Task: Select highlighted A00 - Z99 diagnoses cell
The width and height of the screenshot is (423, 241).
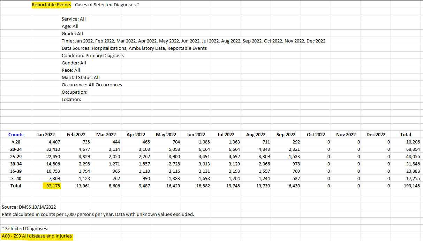Action: 37,236
